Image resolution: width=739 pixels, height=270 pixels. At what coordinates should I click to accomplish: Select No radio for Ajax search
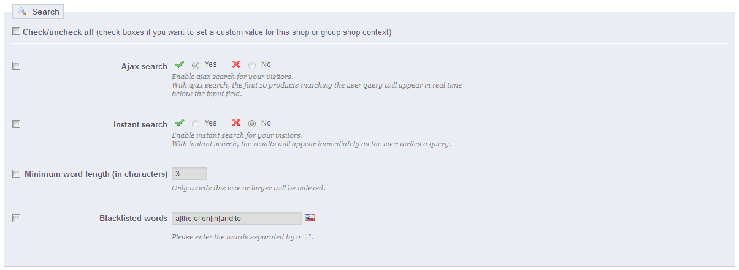(252, 65)
